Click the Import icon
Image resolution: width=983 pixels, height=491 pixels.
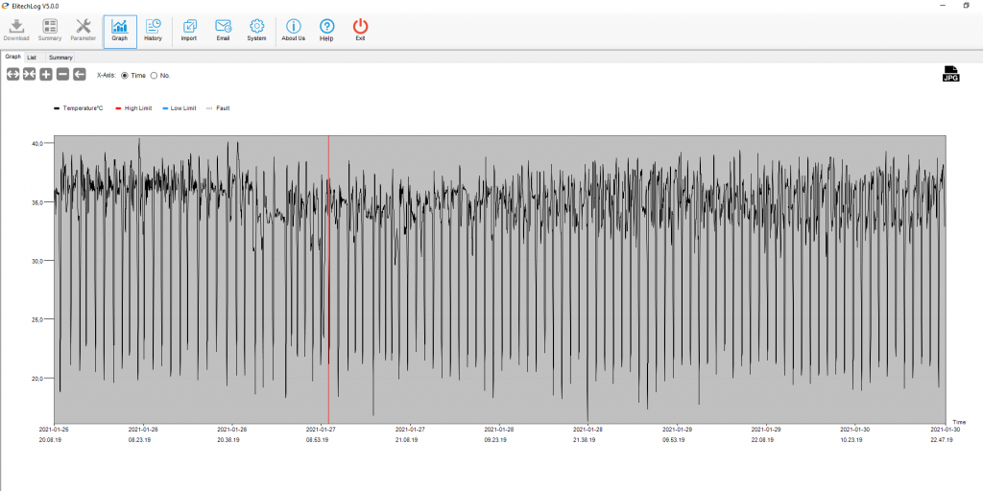[189, 30]
